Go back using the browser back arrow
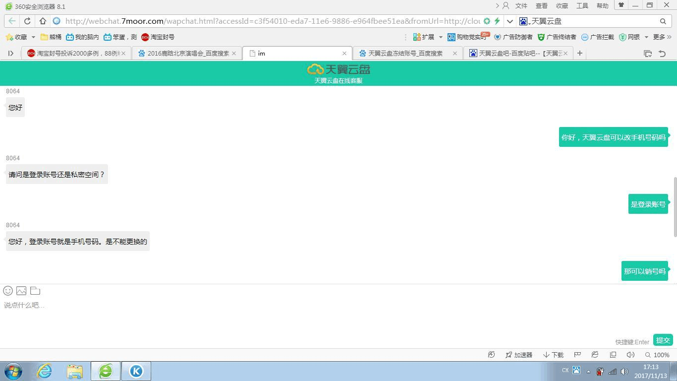The height and width of the screenshot is (381, 677). [x=12, y=21]
